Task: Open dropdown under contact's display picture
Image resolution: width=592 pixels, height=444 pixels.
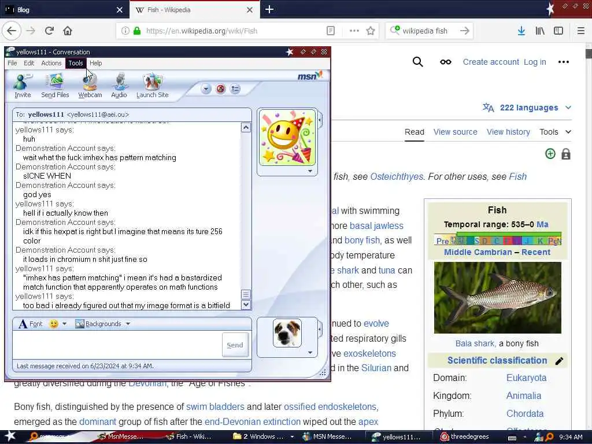Action: 310,171
